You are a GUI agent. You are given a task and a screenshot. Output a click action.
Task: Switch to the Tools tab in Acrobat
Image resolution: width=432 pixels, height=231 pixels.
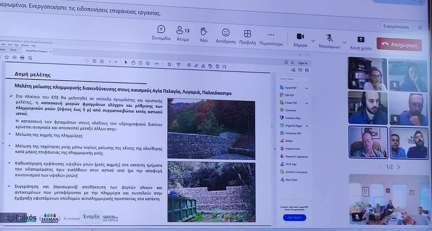tap(13, 50)
